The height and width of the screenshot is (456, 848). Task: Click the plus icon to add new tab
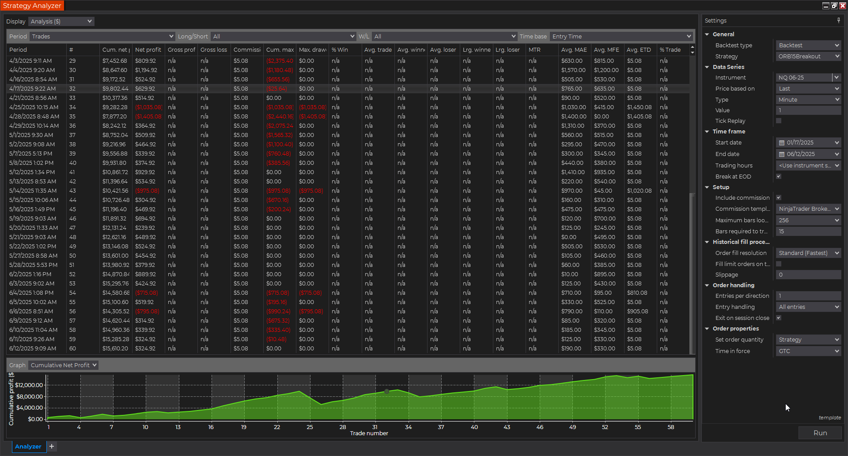pos(52,446)
